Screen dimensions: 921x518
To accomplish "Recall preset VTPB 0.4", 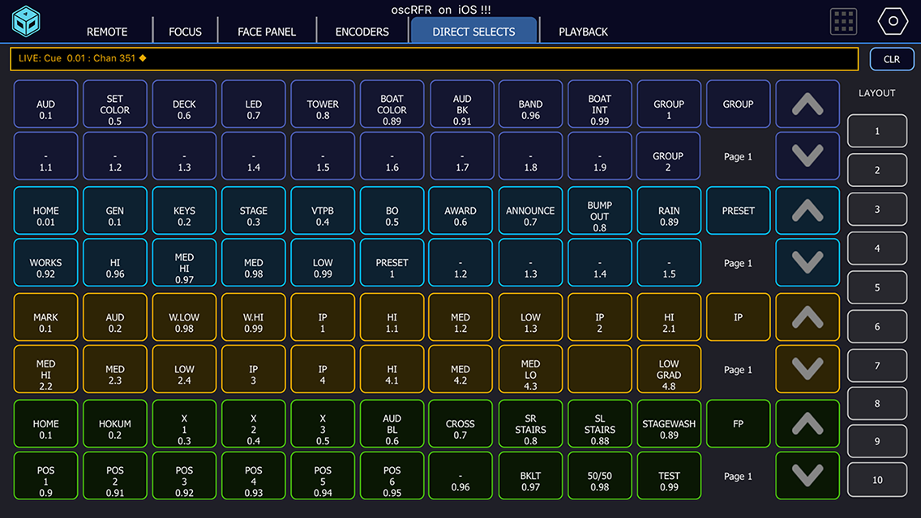I will click(x=323, y=210).
